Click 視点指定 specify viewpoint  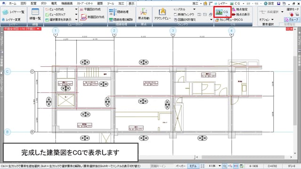pyautogui.click(x=240, y=9)
